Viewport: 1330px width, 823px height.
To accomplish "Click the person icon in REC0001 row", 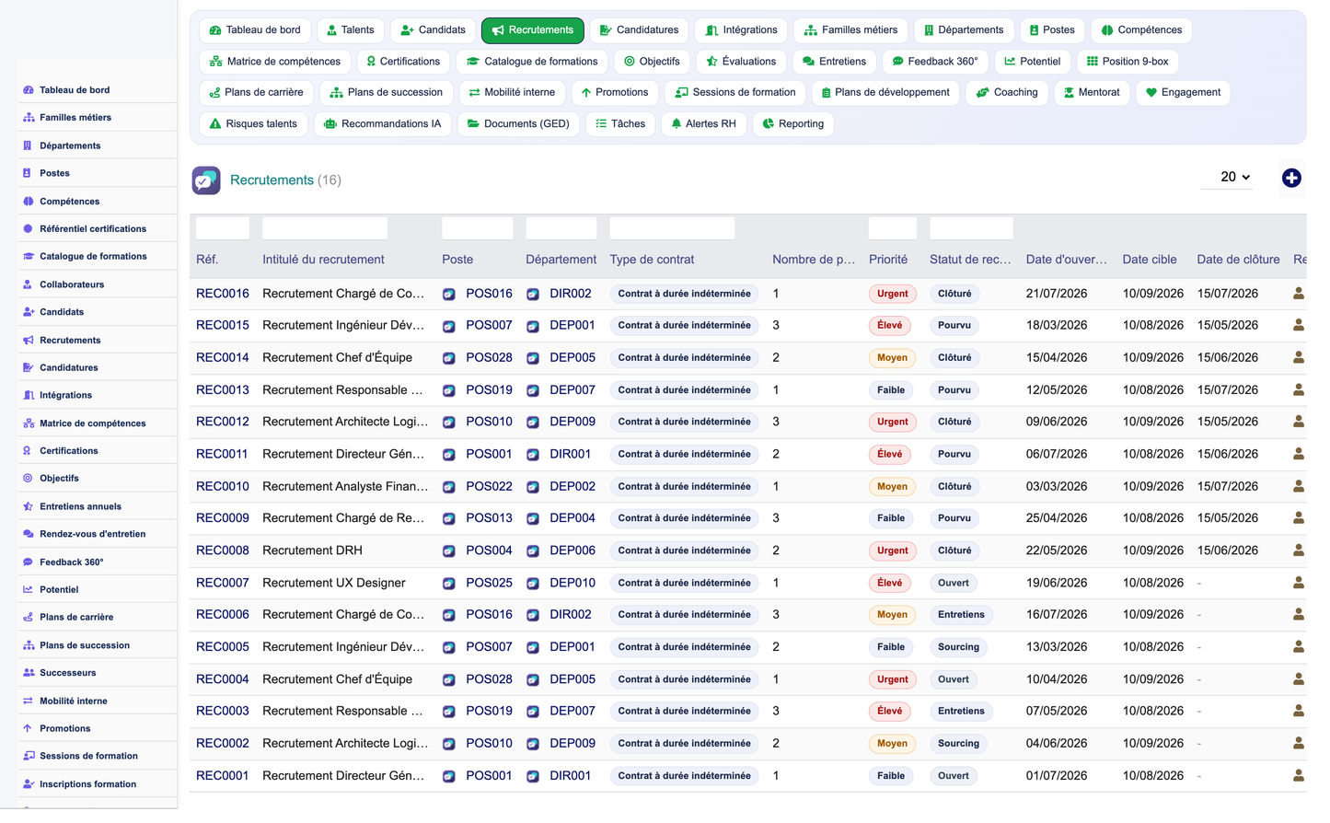I will (x=1298, y=776).
